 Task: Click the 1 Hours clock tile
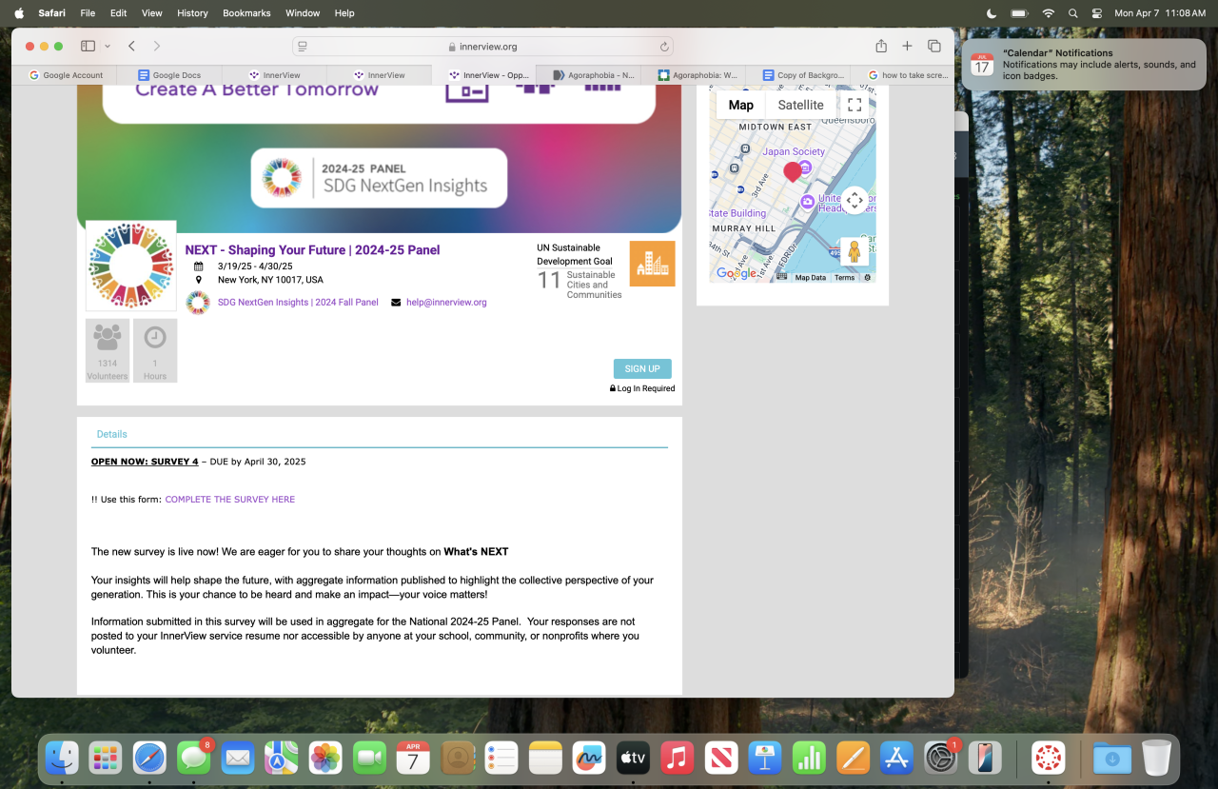point(155,351)
